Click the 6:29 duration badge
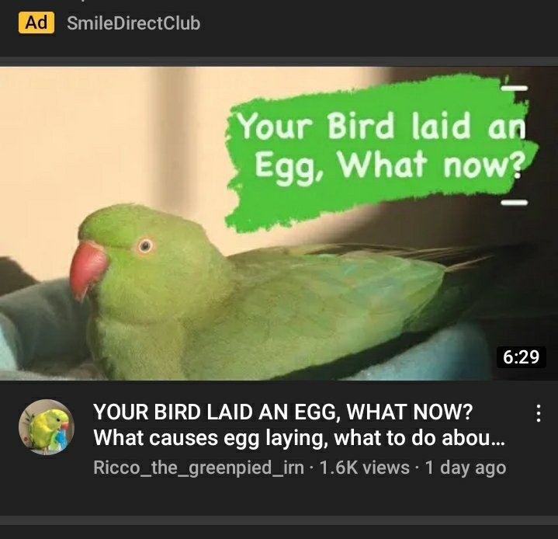Viewport: 558px width, 539px height. point(521,356)
